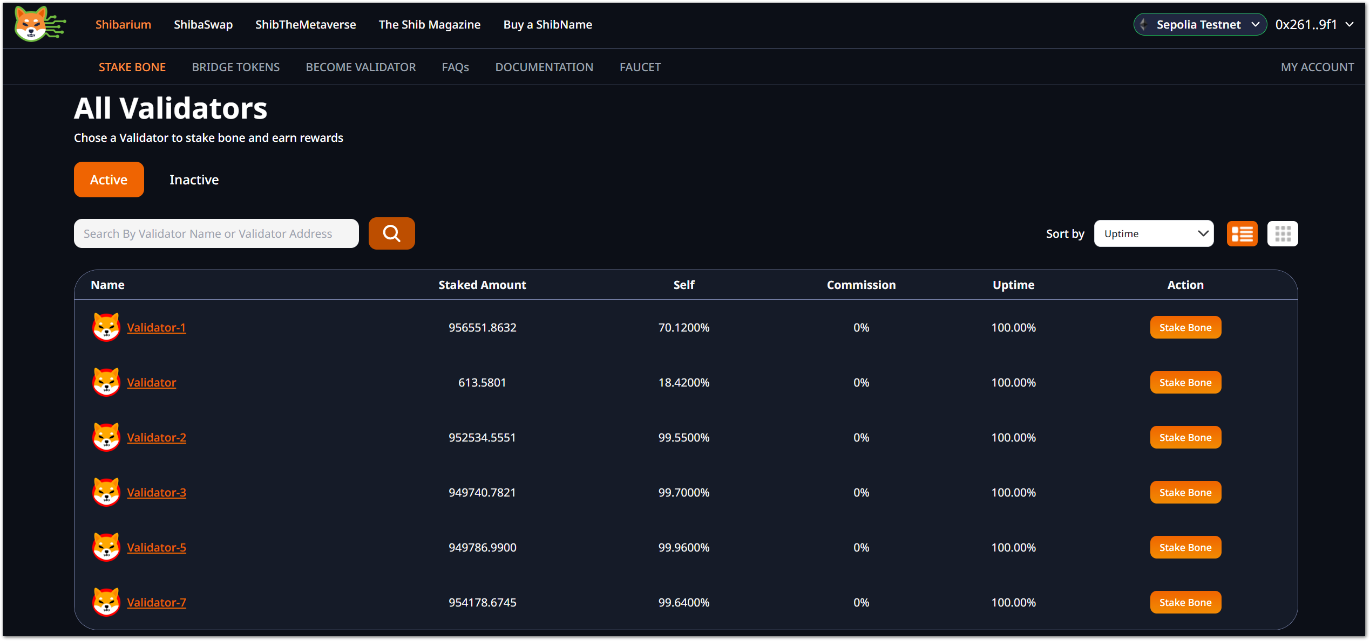
Task: Open the Validator-2 name link
Action: click(157, 437)
